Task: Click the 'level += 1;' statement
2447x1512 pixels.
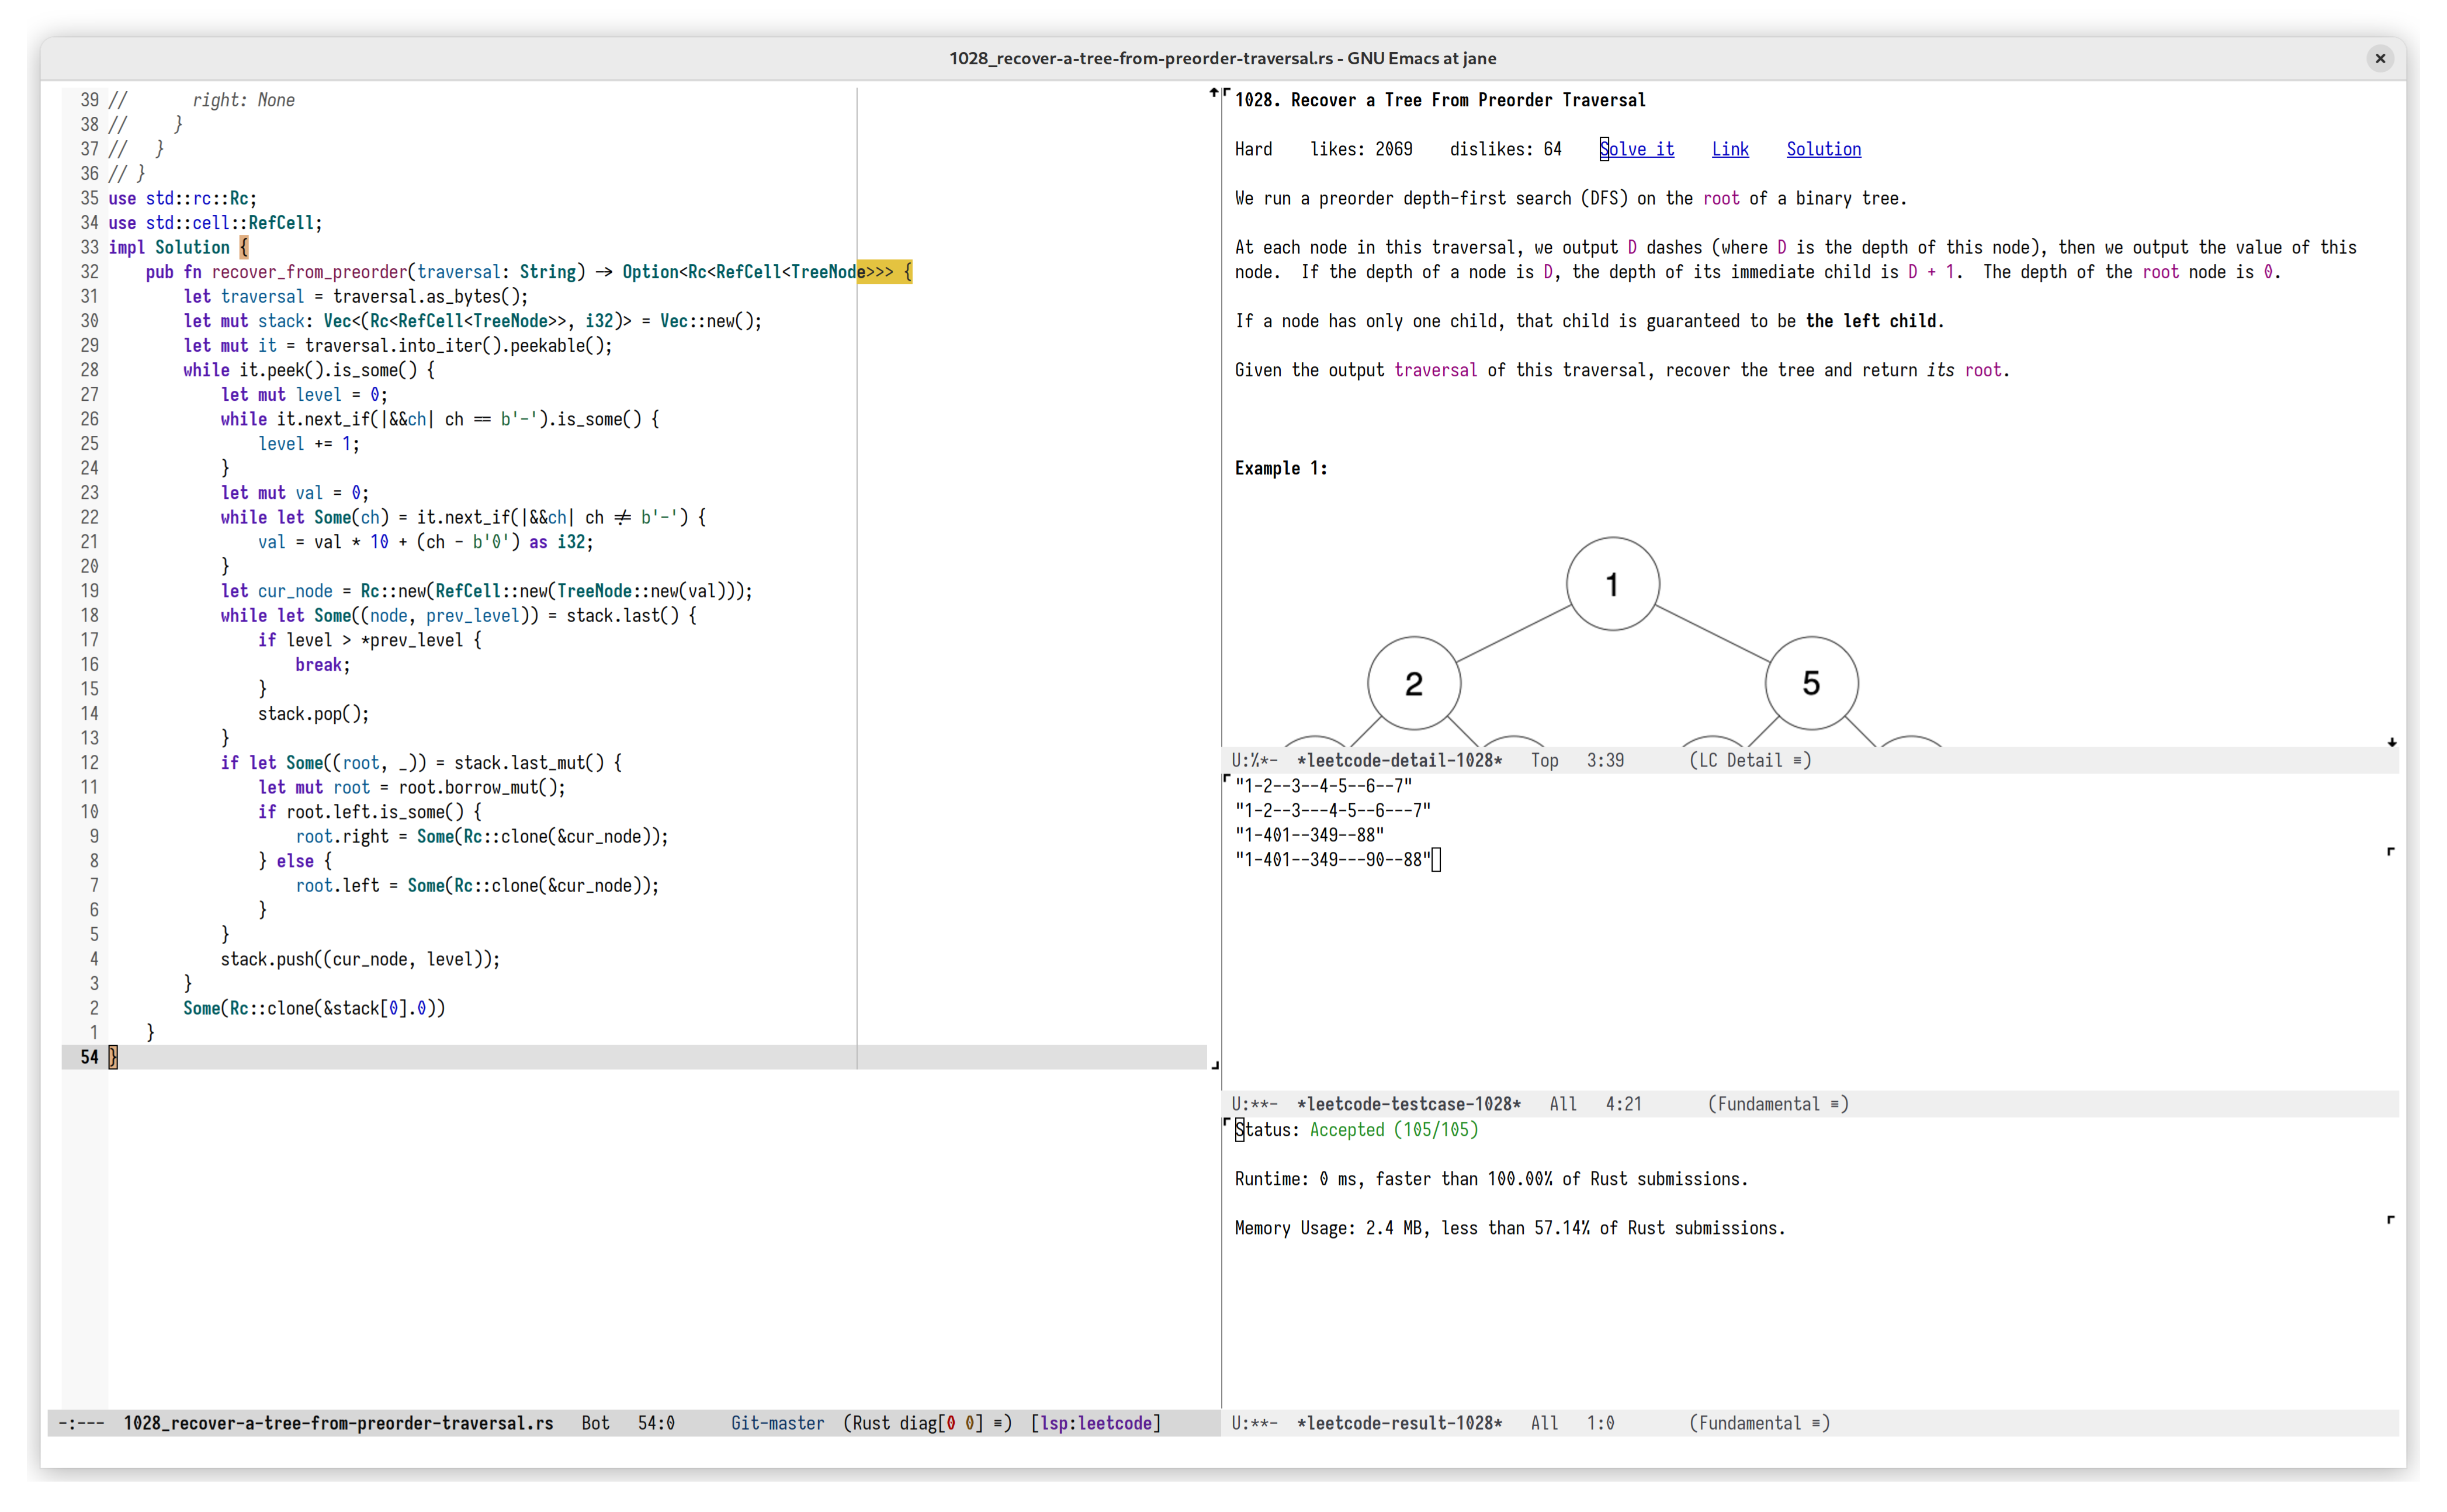Action: point(308,443)
